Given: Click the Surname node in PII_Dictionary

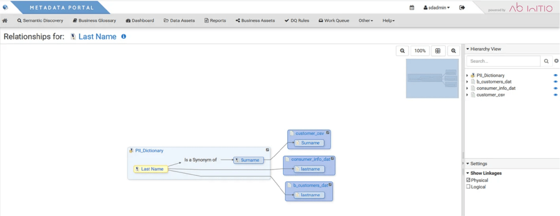Looking at the screenshot, I should tap(249, 160).
